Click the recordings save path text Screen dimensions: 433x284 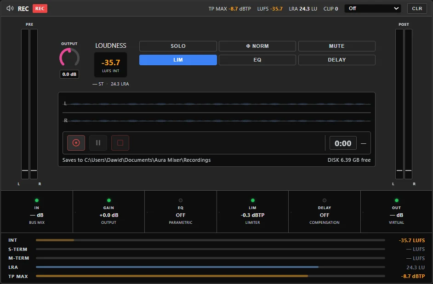coord(137,160)
